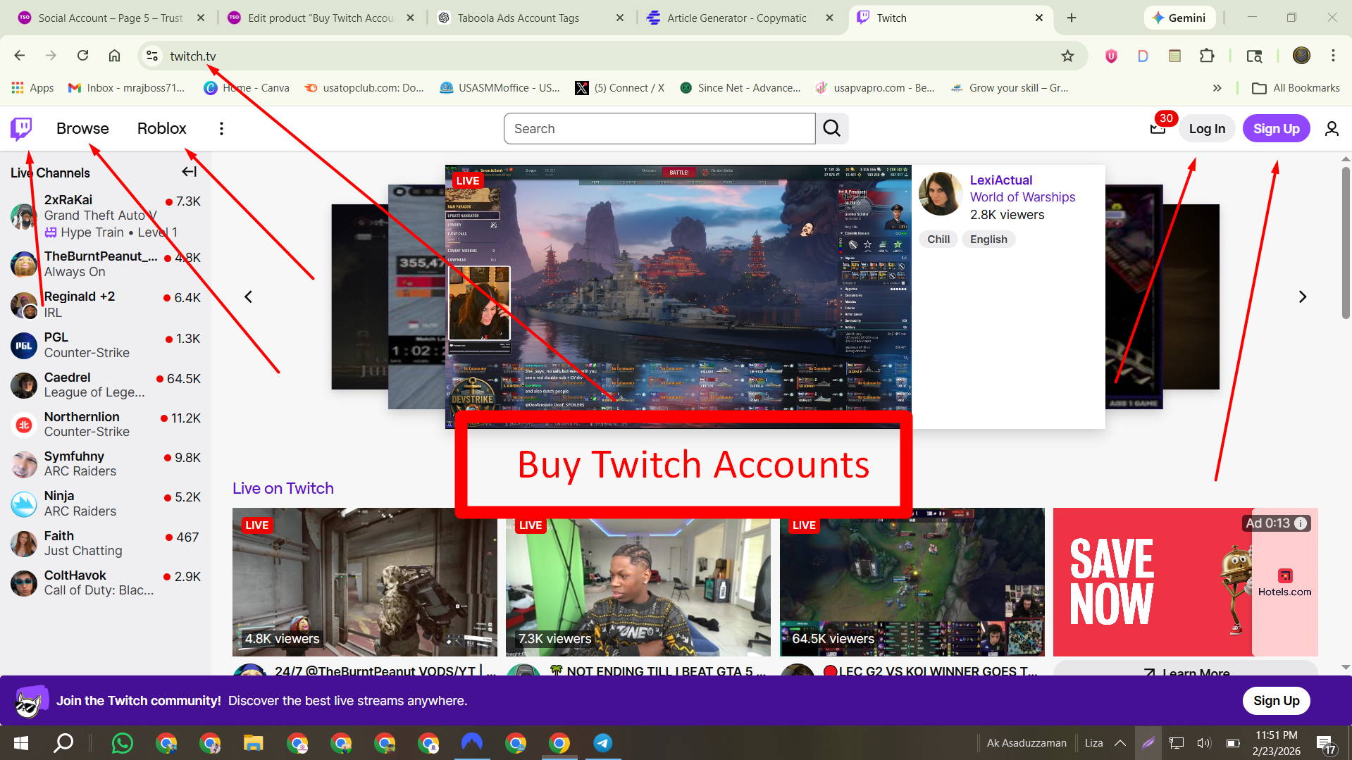Switch to Article Generator - Copymatic tab
Viewport: 1352px width, 760px height.
[737, 18]
